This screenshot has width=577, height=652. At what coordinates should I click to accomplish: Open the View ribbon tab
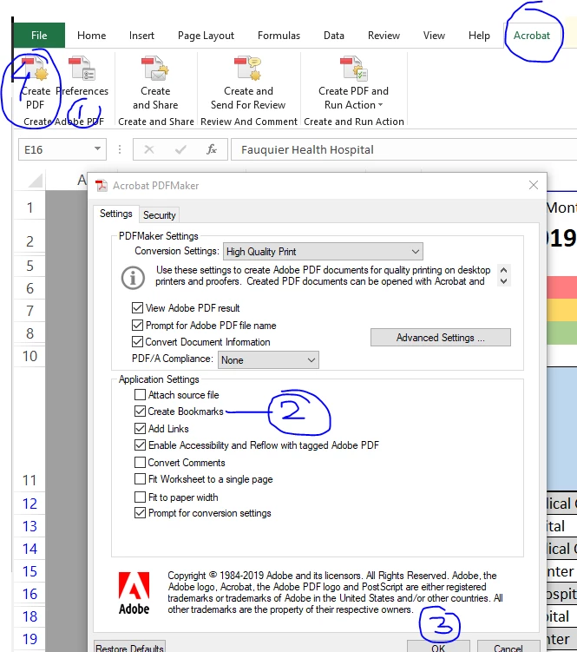[x=434, y=36]
